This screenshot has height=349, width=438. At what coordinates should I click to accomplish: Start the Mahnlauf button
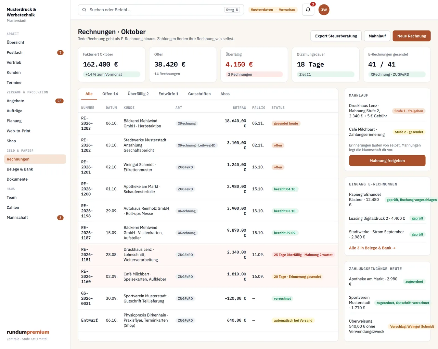(377, 36)
